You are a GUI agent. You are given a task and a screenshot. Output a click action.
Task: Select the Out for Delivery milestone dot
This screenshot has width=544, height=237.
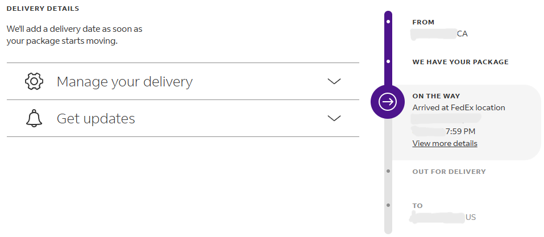coord(388,171)
